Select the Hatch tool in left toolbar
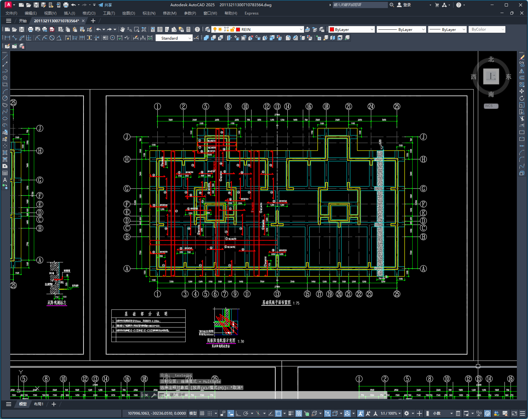The image size is (528, 419). (5, 153)
